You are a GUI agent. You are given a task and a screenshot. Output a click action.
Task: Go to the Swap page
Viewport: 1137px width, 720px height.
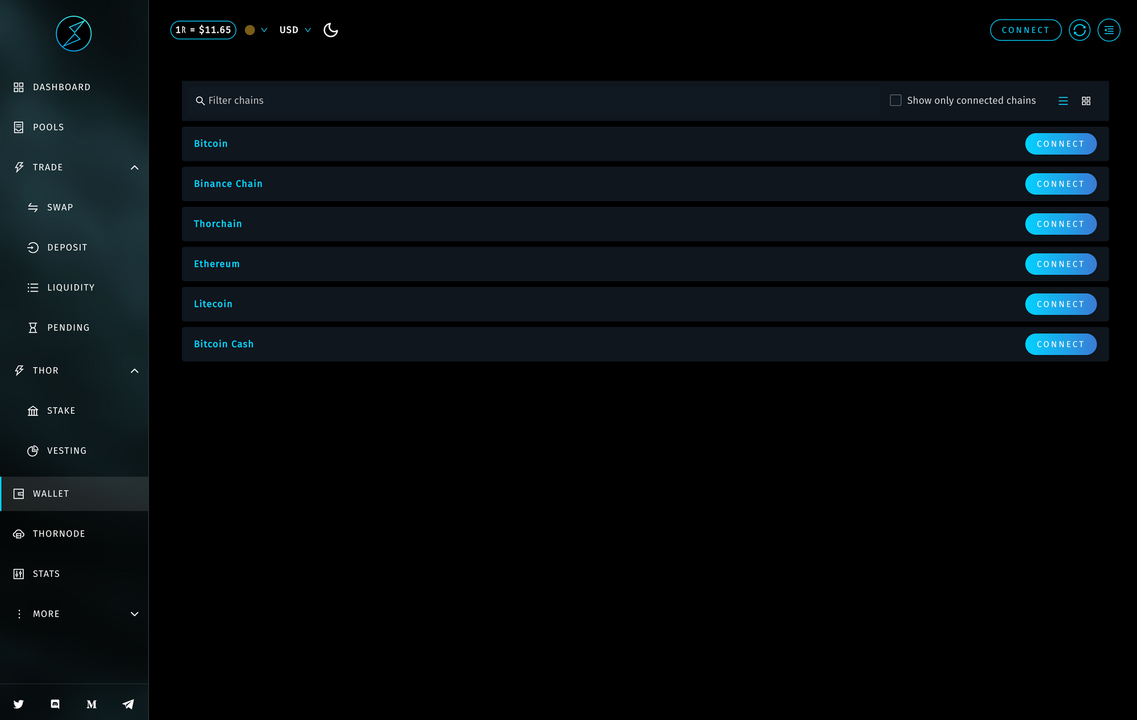coord(60,207)
